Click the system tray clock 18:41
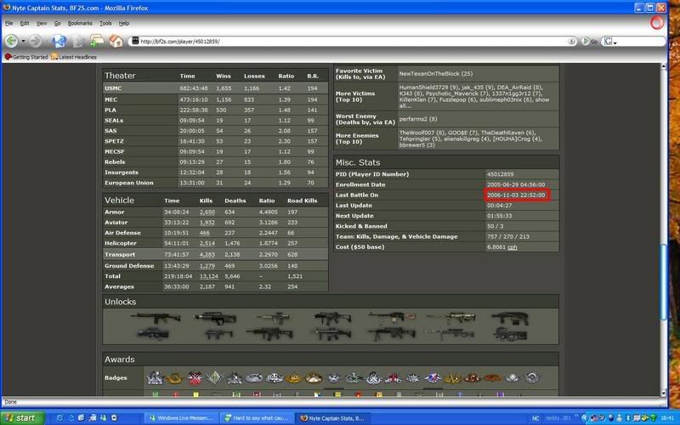 (x=668, y=418)
